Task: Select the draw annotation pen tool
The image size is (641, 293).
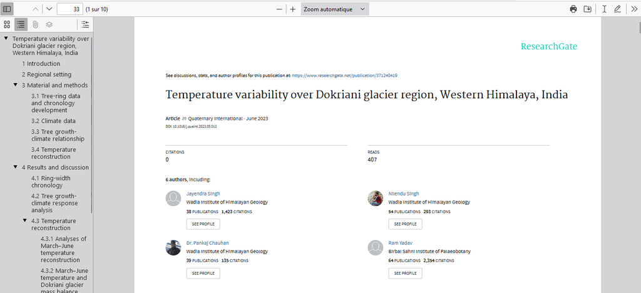Action: click(x=618, y=9)
